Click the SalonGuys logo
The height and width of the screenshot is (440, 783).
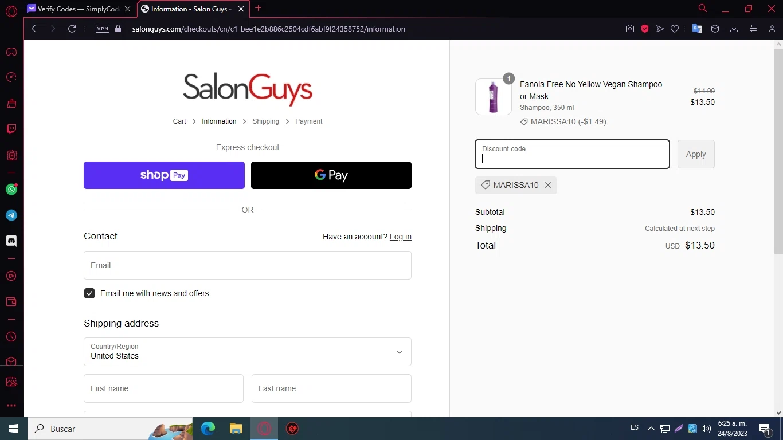point(248,89)
